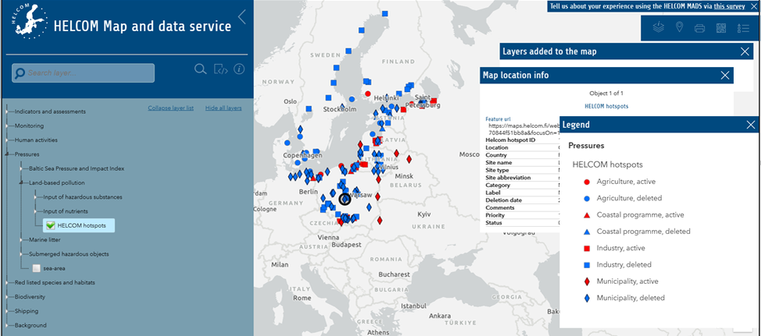Image resolution: width=761 pixels, height=336 pixels.
Task: Expand Baltic Sea Pressure and Impact Index
Action: point(21,168)
